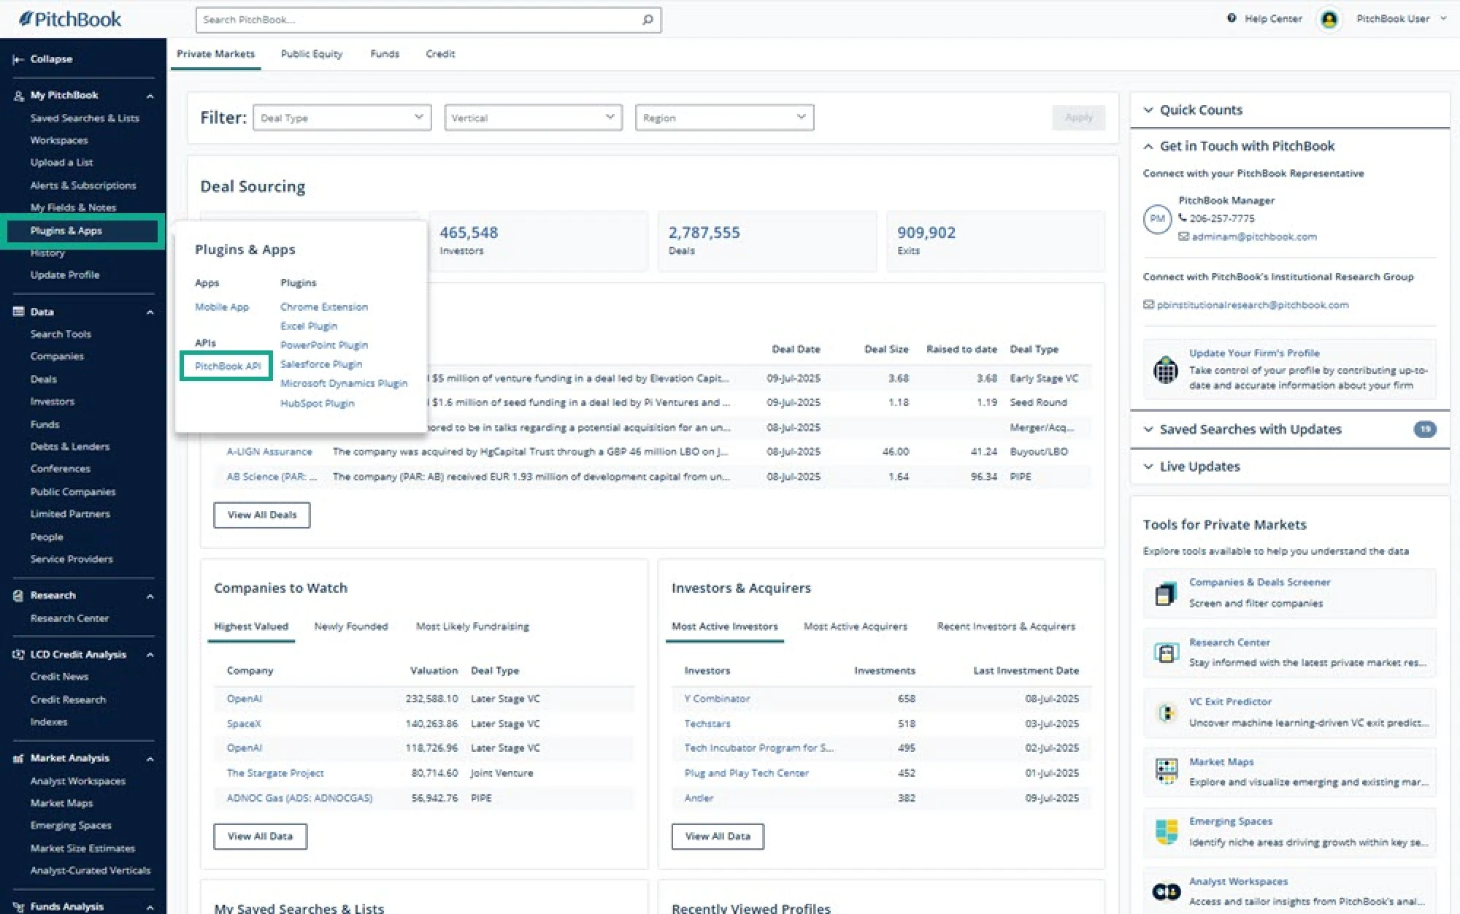Open the A-LIGN Assurance deal link
The width and height of the screenshot is (1460, 914).
tap(269, 452)
